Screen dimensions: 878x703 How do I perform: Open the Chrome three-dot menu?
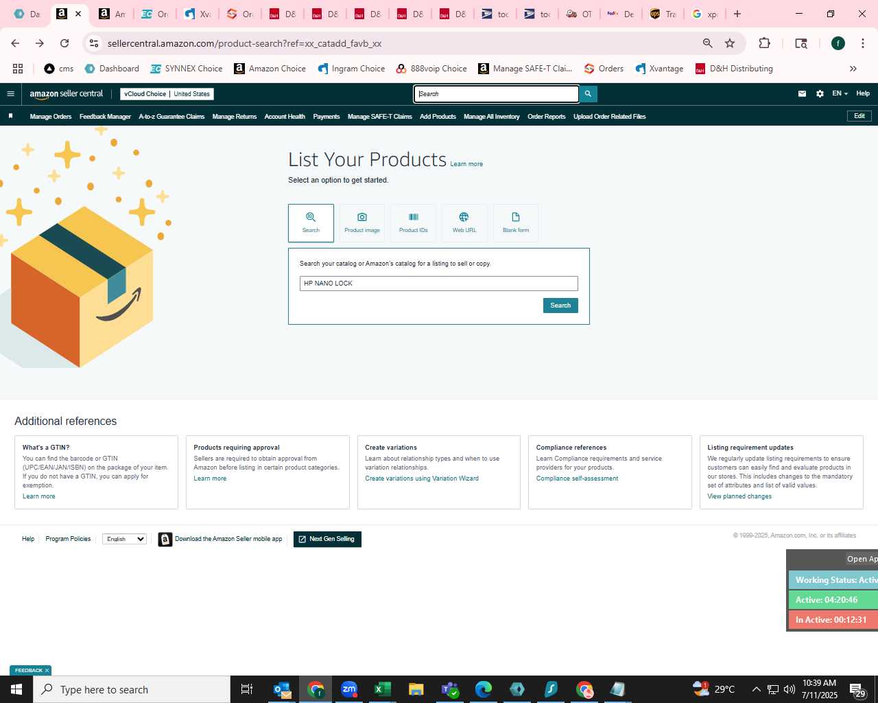pyautogui.click(x=863, y=43)
